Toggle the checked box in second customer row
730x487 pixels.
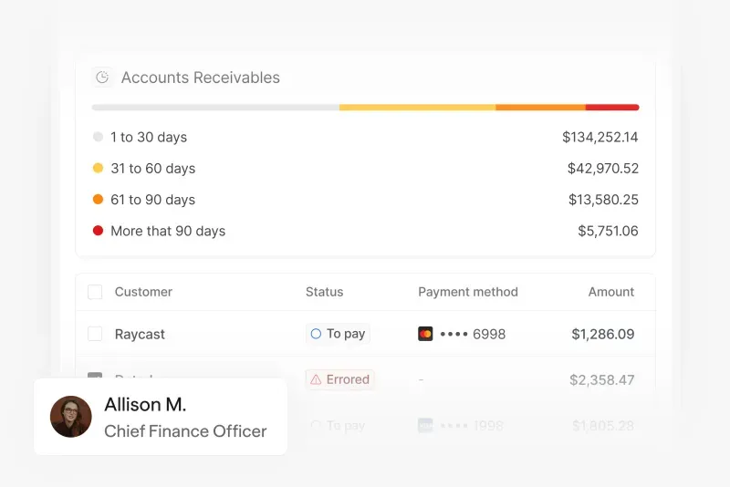pyautogui.click(x=95, y=376)
